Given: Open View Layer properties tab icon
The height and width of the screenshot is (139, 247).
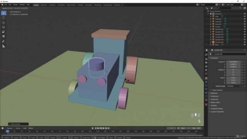Looking at the screenshot, I should (x=206, y=66).
